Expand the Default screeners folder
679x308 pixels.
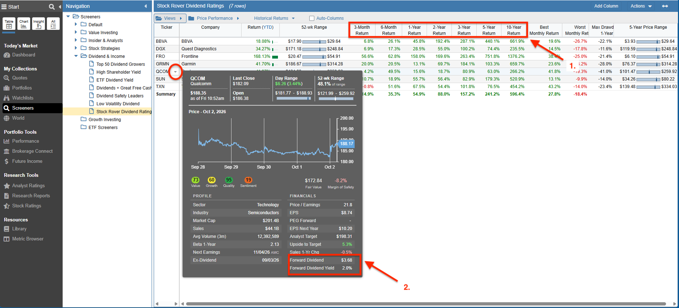(76, 24)
